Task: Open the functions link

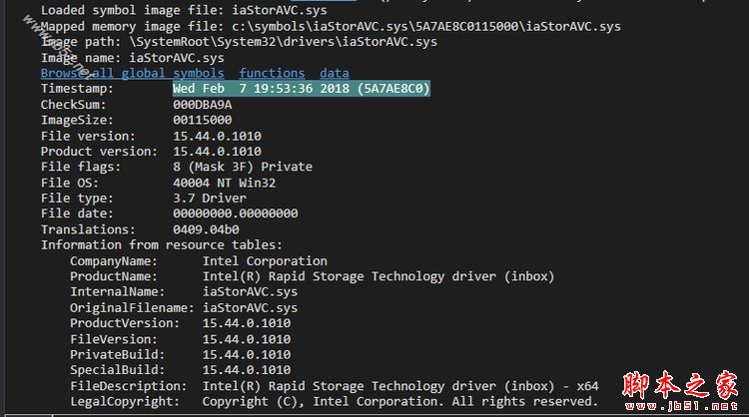Action: point(272,73)
